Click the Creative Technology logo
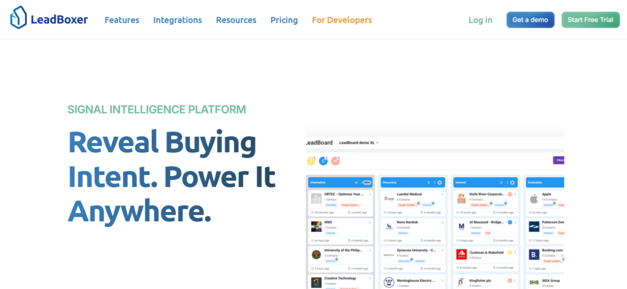This screenshot has width=627, height=289. (317, 283)
